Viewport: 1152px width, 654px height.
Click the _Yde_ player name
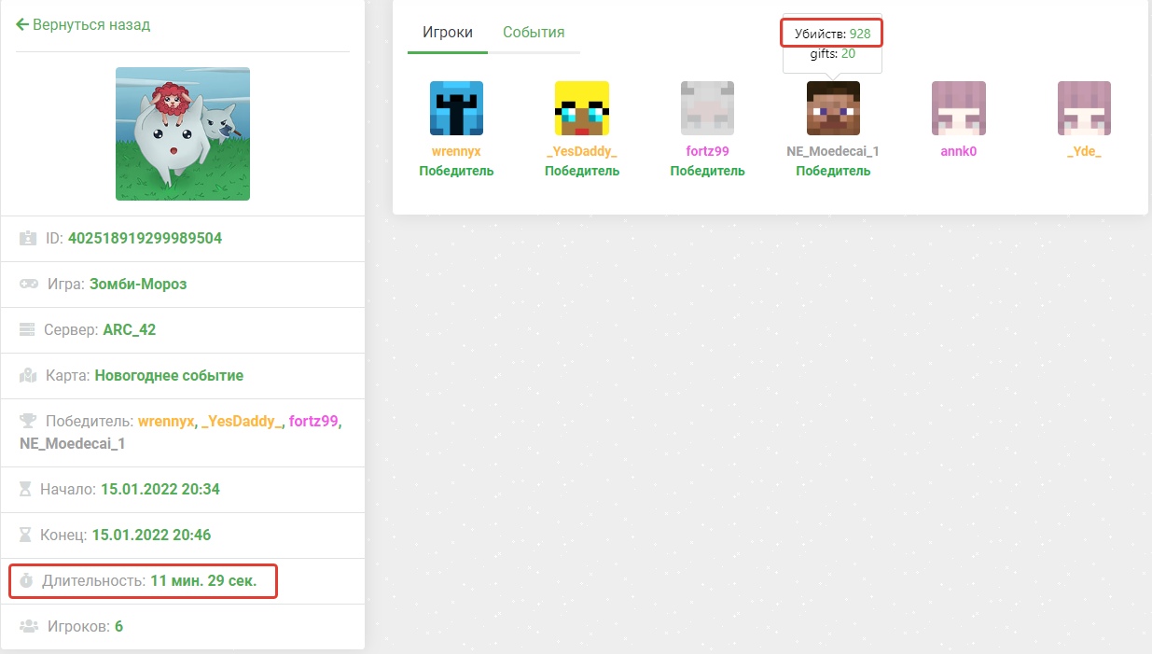pos(1084,151)
